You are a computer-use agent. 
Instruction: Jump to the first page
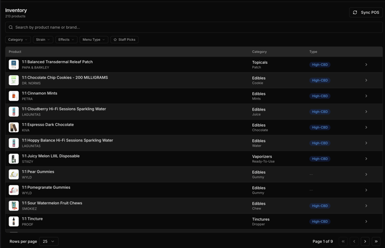point(343,241)
